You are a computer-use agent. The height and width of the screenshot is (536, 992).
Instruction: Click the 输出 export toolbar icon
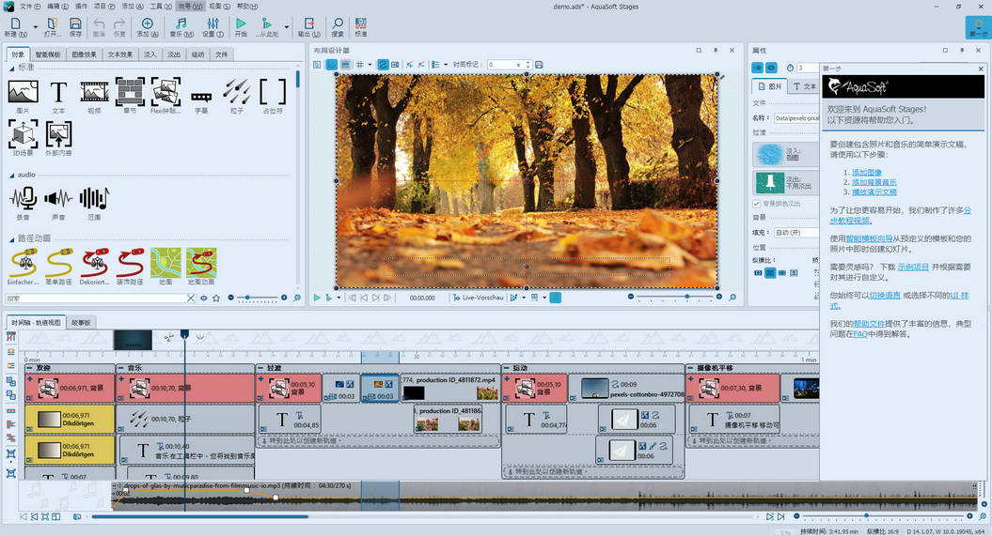click(x=309, y=23)
